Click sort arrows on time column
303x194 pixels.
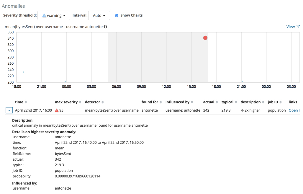click(x=26, y=102)
